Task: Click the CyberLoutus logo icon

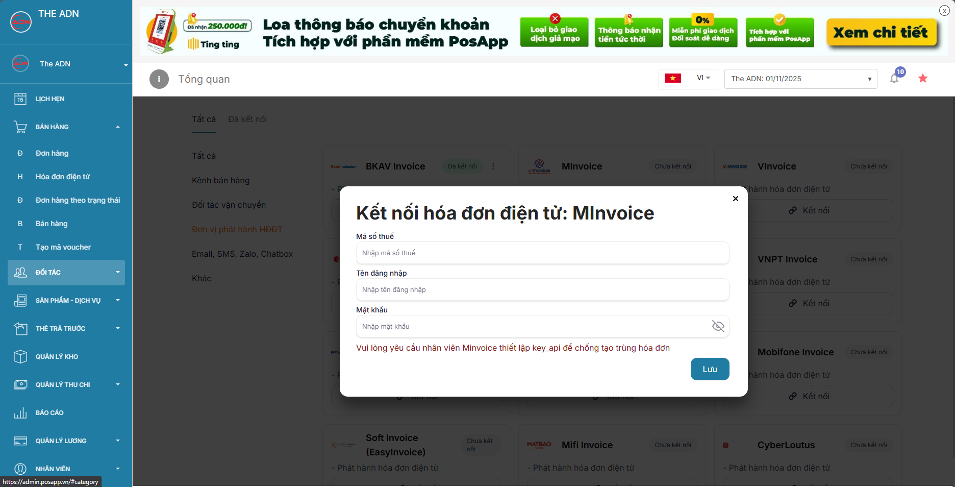Action: point(725,445)
